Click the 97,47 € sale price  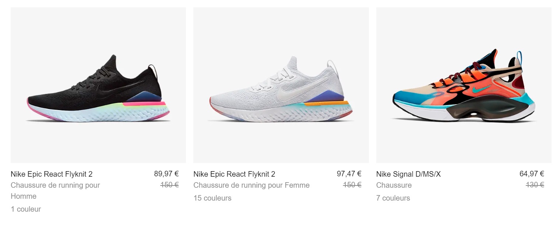(x=349, y=174)
